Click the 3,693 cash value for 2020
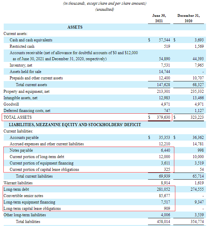The height and width of the screenshot is (226, 207). click(x=199, y=40)
